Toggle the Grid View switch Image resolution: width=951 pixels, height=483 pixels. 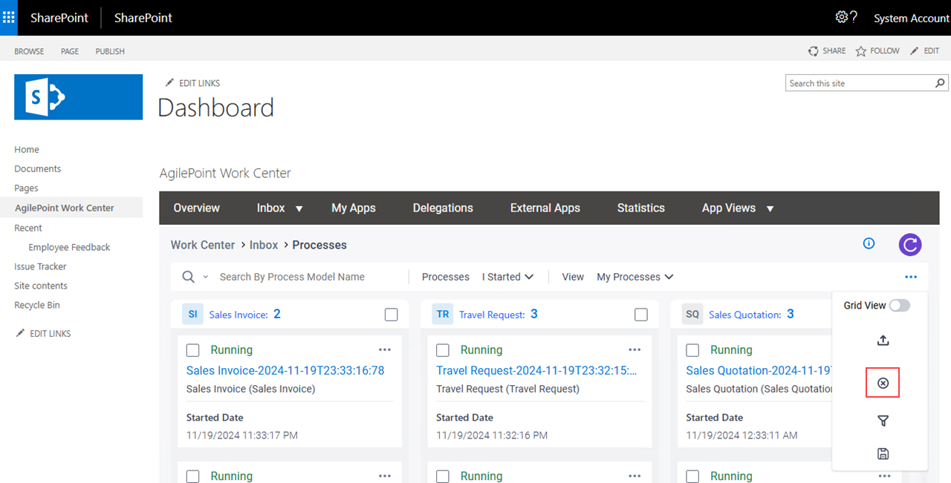(899, 306)
